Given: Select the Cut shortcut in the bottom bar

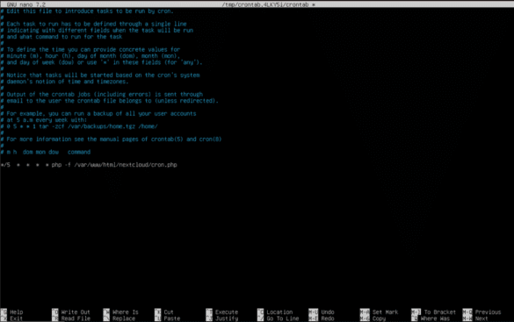Looking at the screenshot, I should click(169, 312).
